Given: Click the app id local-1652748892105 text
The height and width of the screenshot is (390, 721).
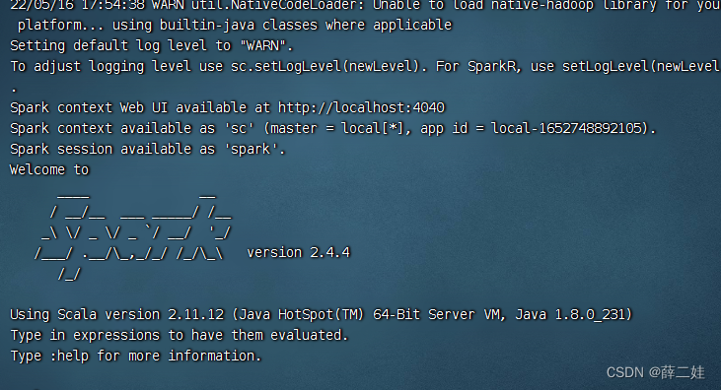Looking at the screenshot, I should pos(566,128).
